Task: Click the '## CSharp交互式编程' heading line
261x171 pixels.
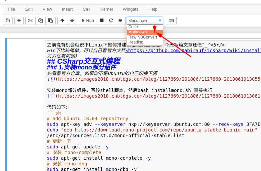Action: tap(84, 61)
